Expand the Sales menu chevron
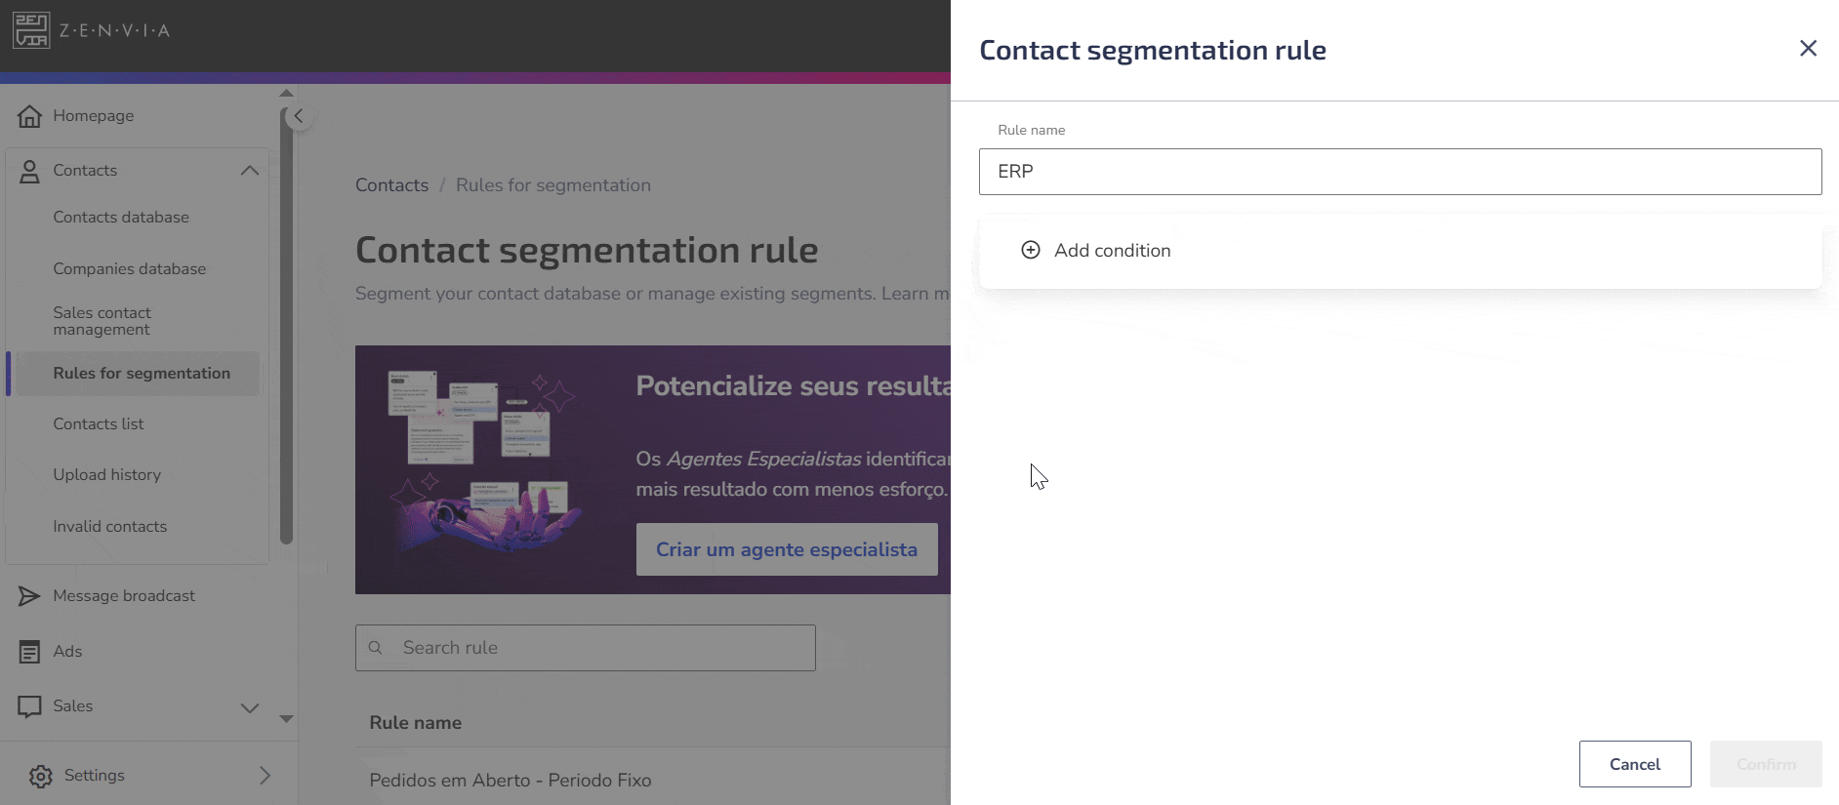The image size is (1839, 805). click(x=250, y=707)
